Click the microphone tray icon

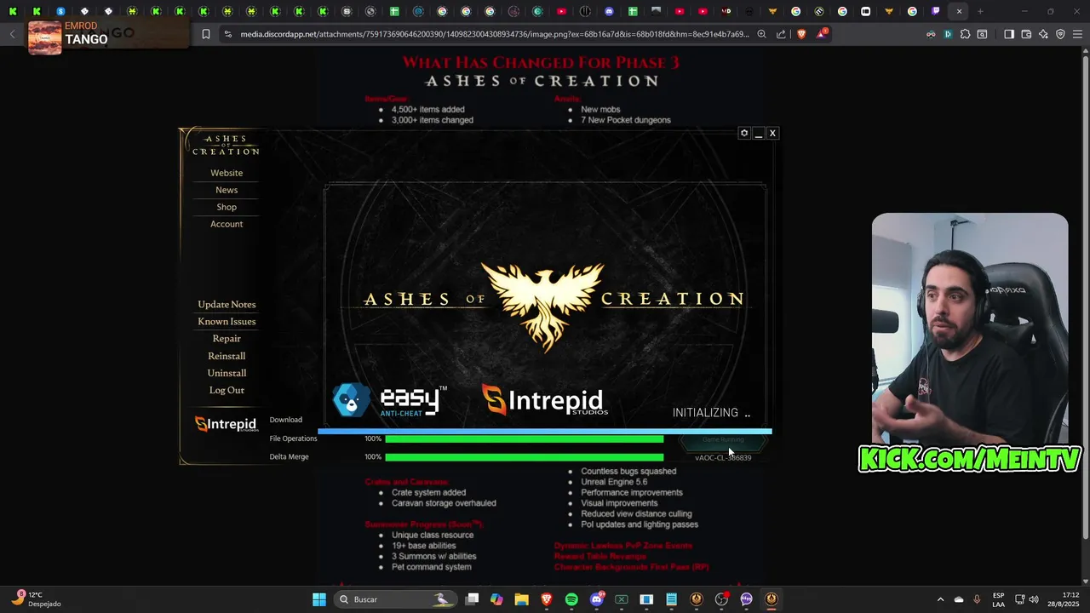pos(977,599)
